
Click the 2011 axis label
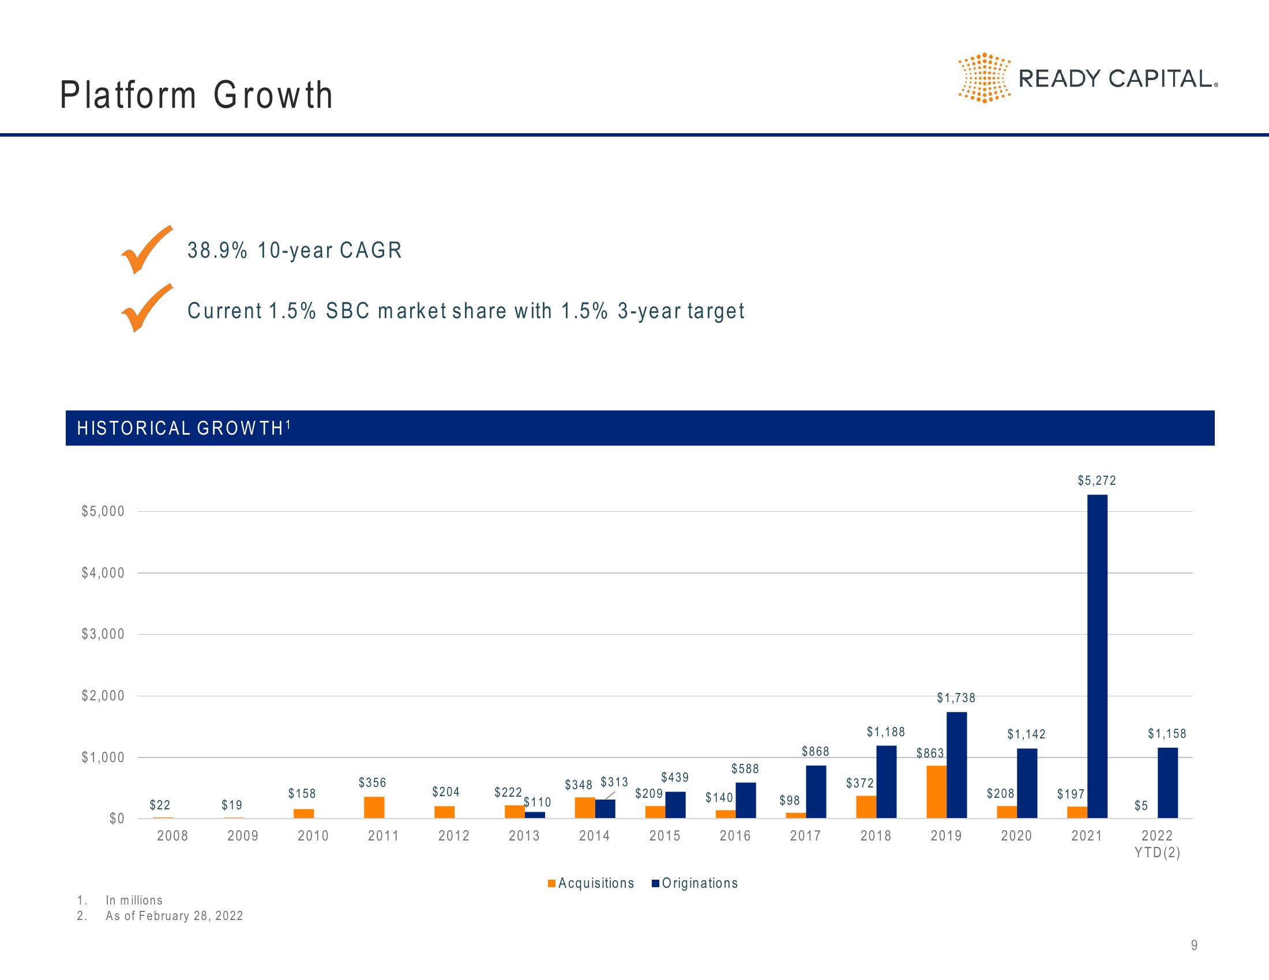coord(384,835)
